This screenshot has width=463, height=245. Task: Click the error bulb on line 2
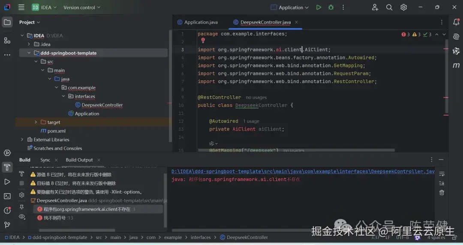(x=203, y=40)
